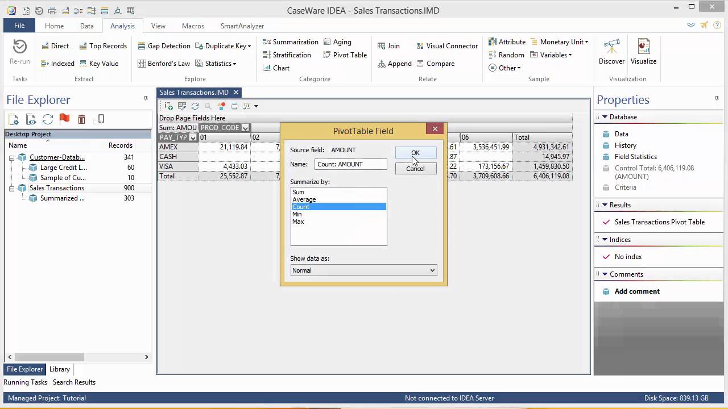Collapse the Database section in Properties
The image size is (728, 409).
(605, 117)
